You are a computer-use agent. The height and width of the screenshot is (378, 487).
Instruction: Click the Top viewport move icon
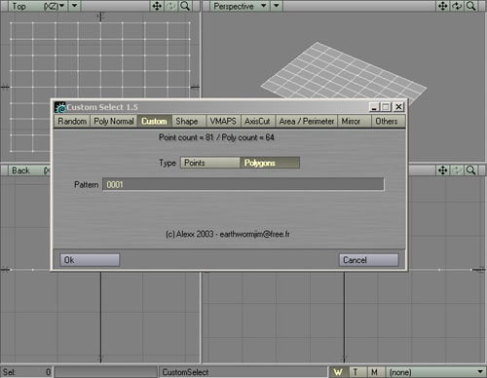pyautogui.click(x=157, y=6)
